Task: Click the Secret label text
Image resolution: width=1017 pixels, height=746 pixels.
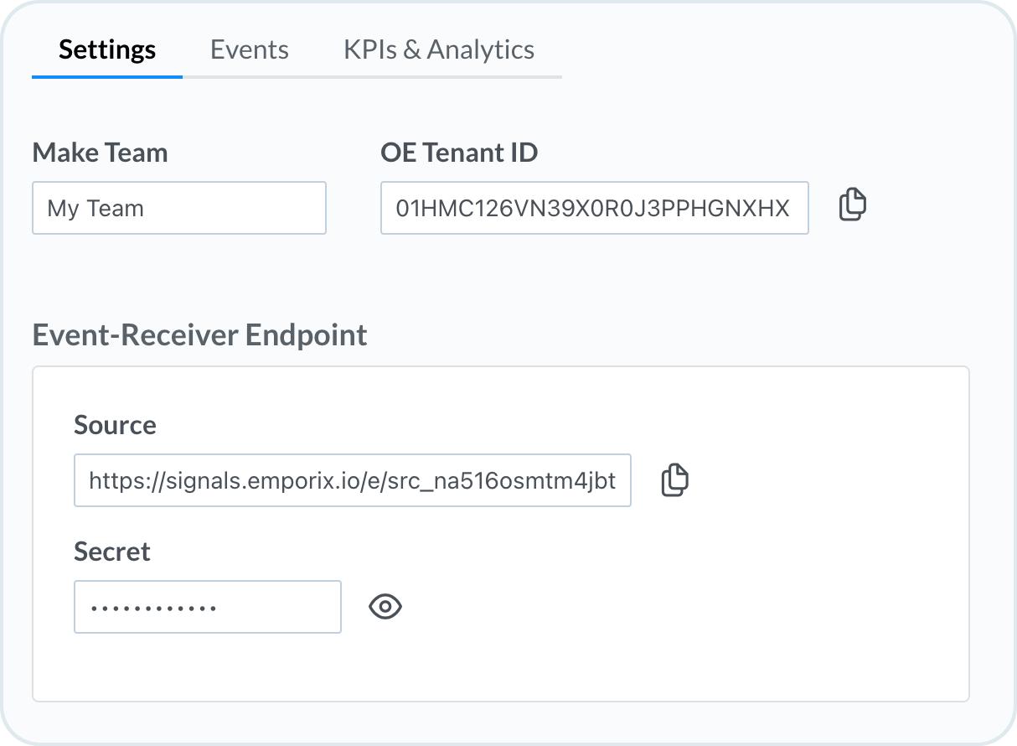Action: [x=112, y=552]
